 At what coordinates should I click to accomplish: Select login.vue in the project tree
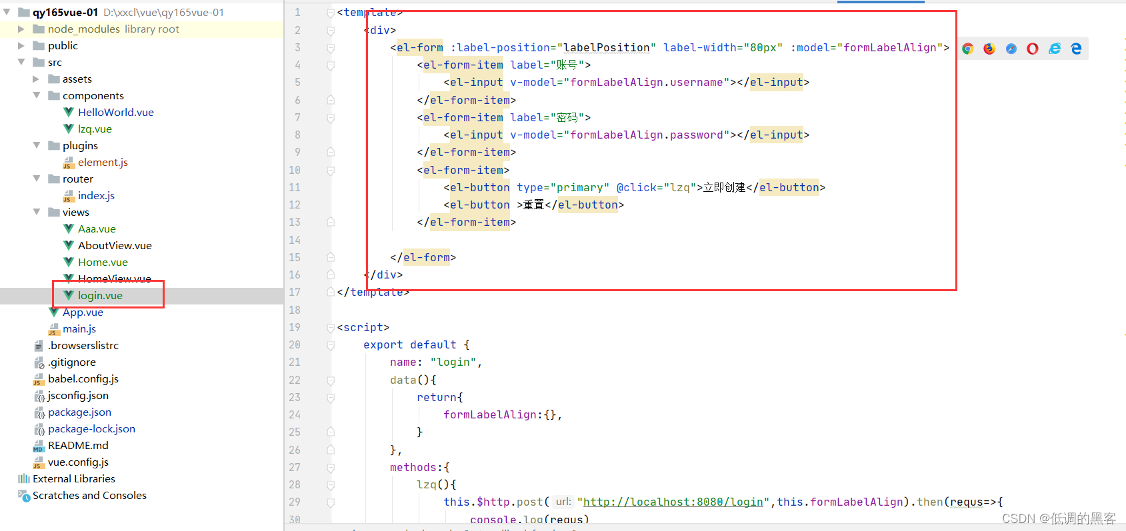(x=100, y=295)
